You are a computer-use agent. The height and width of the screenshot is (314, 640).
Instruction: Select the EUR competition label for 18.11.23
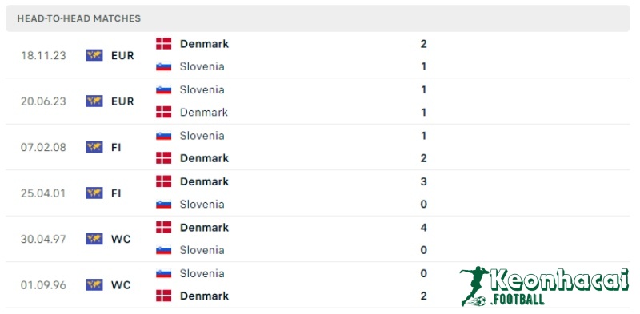click(x=122, y=55)
